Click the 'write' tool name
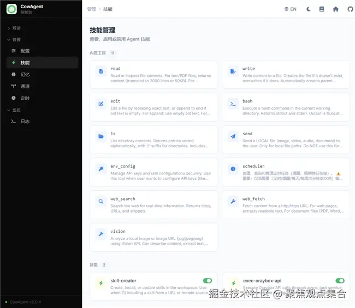 click(248, 69)
